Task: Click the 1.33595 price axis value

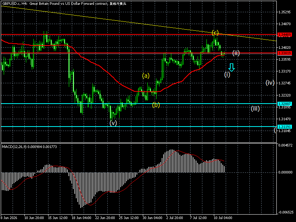Action: 285,60
